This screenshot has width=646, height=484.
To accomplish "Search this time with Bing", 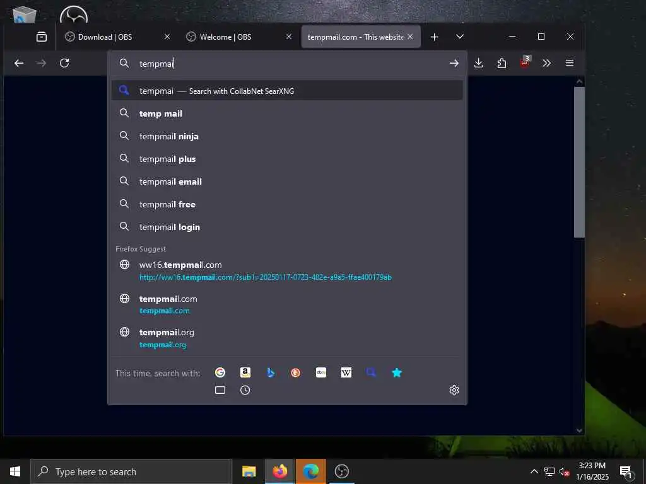I will coord(270,373).
